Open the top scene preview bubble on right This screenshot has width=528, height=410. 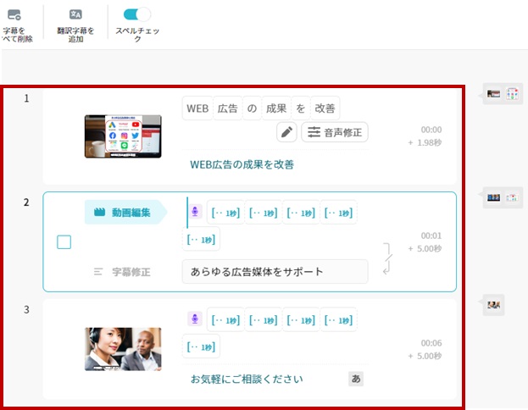click(x=499, y=94)
